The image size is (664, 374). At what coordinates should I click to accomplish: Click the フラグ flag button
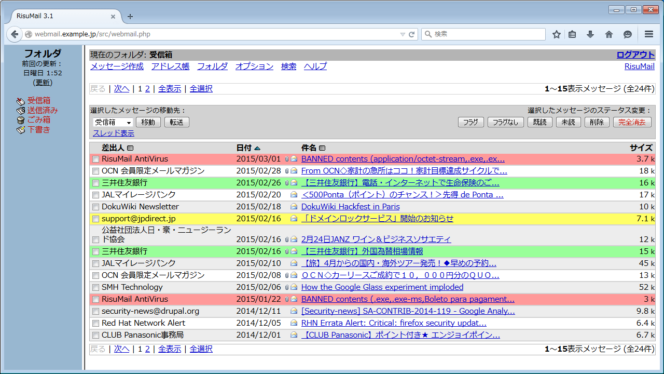(471, 122)
